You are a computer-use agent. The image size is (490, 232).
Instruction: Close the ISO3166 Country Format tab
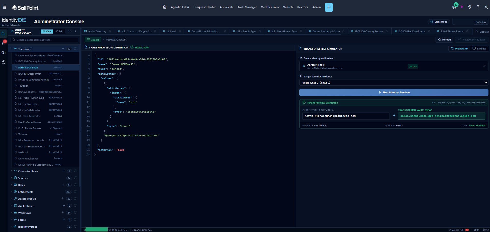tap(387, 31)
